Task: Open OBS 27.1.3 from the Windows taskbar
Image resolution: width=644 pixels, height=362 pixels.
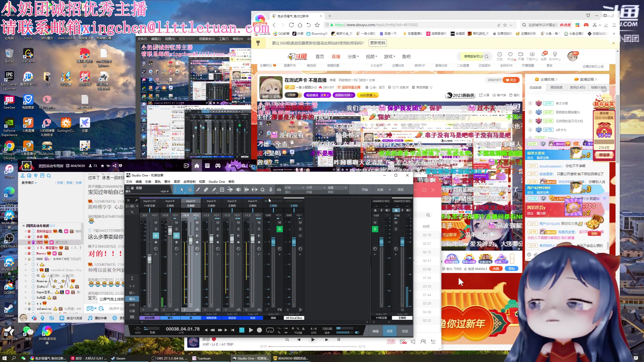Action: (x=170, y=358)
